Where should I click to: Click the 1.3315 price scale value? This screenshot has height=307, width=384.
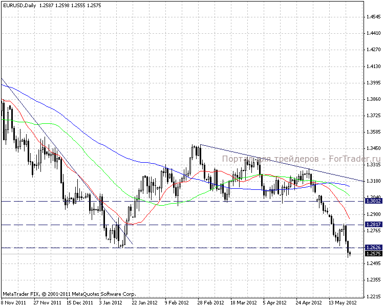pyautogui.click(x=374, y=165)
